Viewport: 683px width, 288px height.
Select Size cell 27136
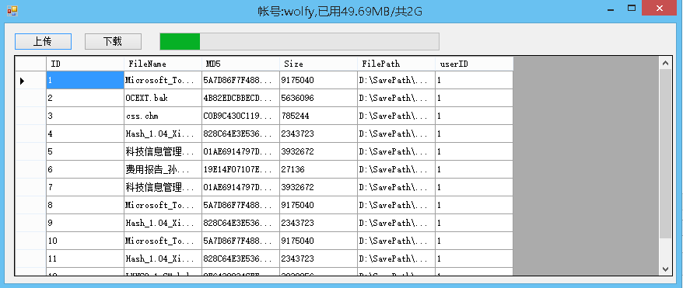318,169
